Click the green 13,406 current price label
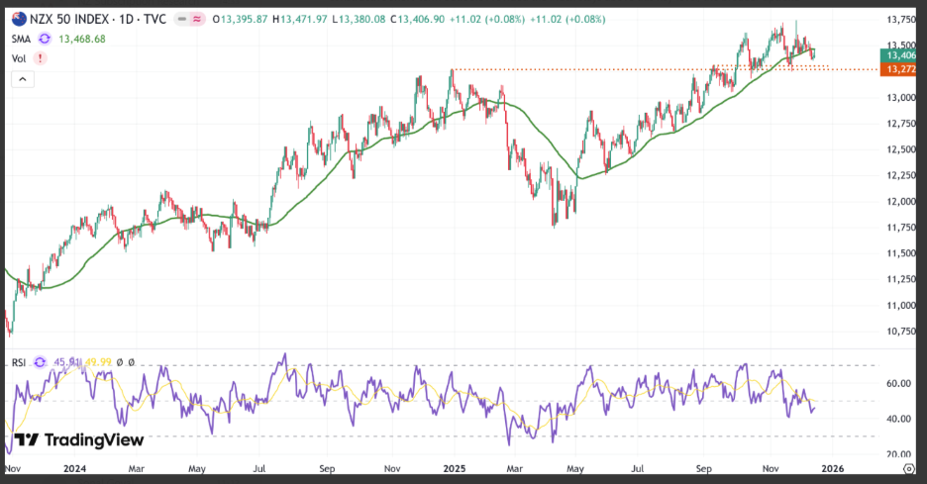Screen dimensions: 927x484 [x=898, y=55]
